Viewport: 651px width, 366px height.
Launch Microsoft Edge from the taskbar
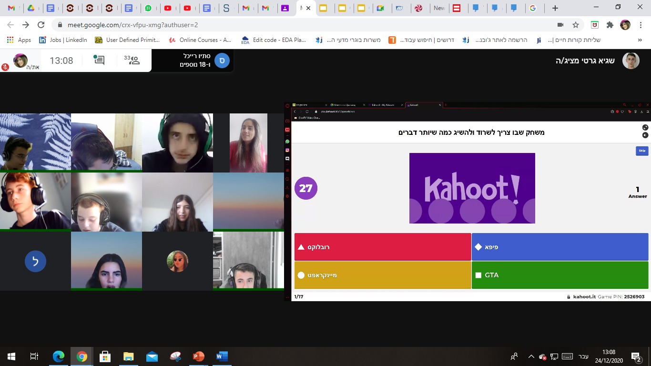(58, 356)
